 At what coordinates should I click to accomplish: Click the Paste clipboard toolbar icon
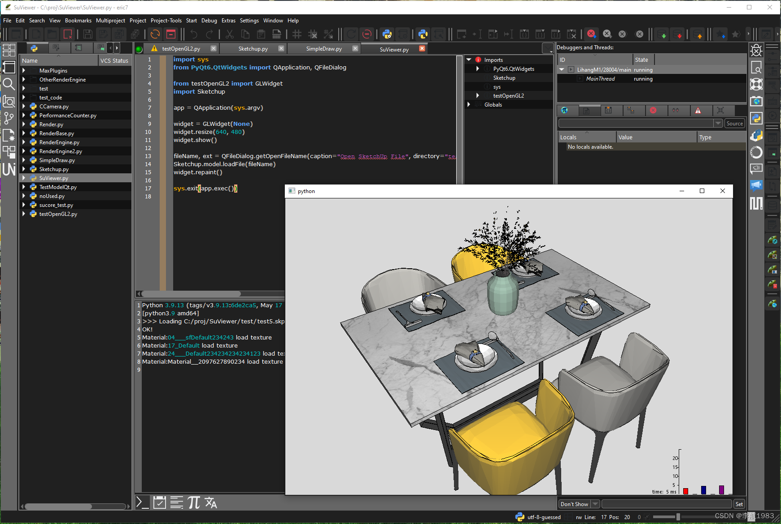[261, 34]
